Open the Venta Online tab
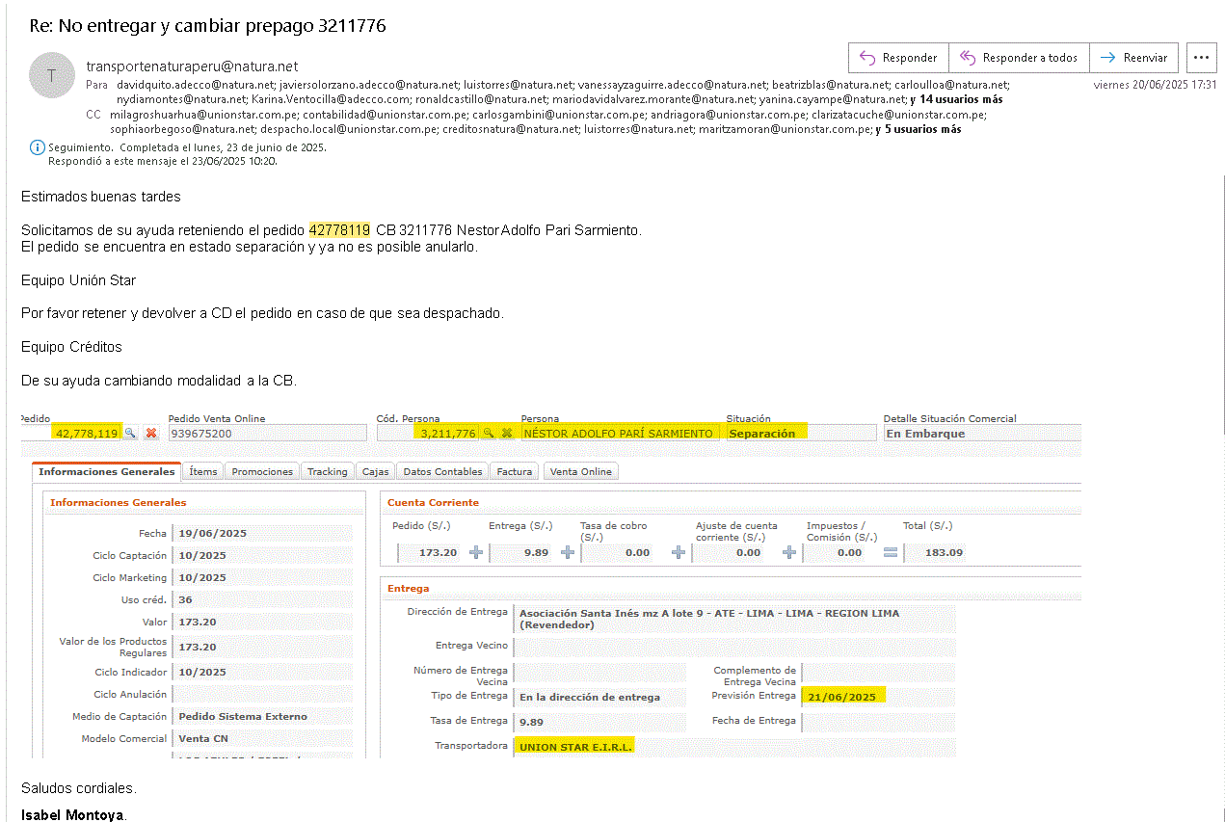 tap(580, 471)
